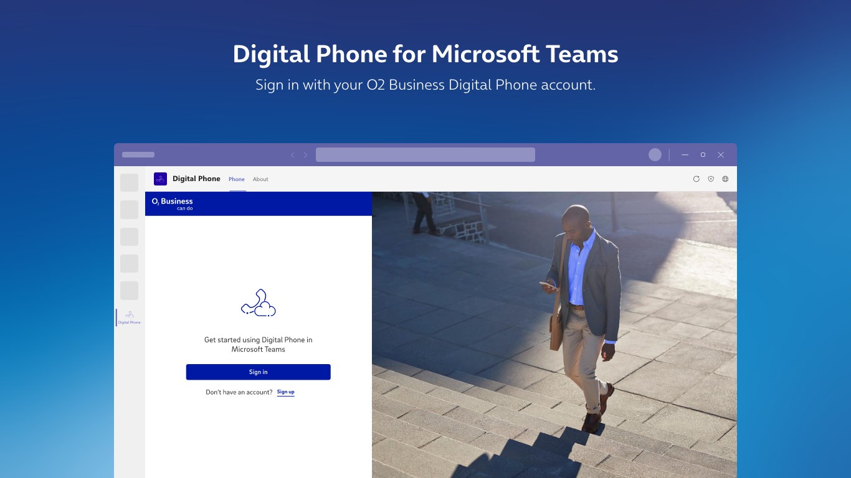Select the third placeholder sidebar app

point(130,237)
